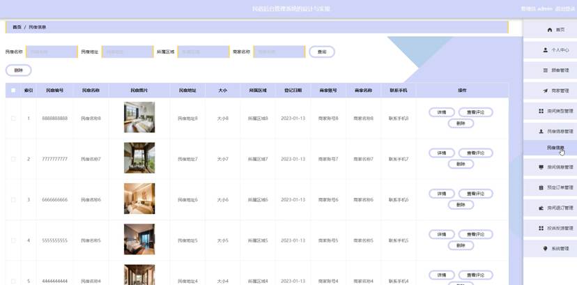
Task: Tick the select-all checkbox in table header
Action: pyautogui.click(x=13, y=90)
